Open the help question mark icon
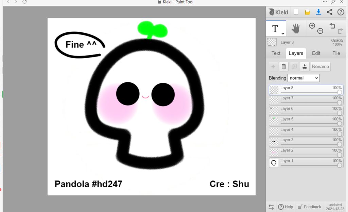 click(x=341, y=12)
